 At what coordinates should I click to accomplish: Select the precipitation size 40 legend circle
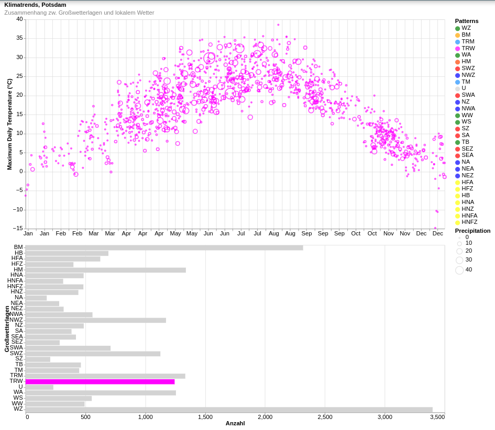click(459, 270)
